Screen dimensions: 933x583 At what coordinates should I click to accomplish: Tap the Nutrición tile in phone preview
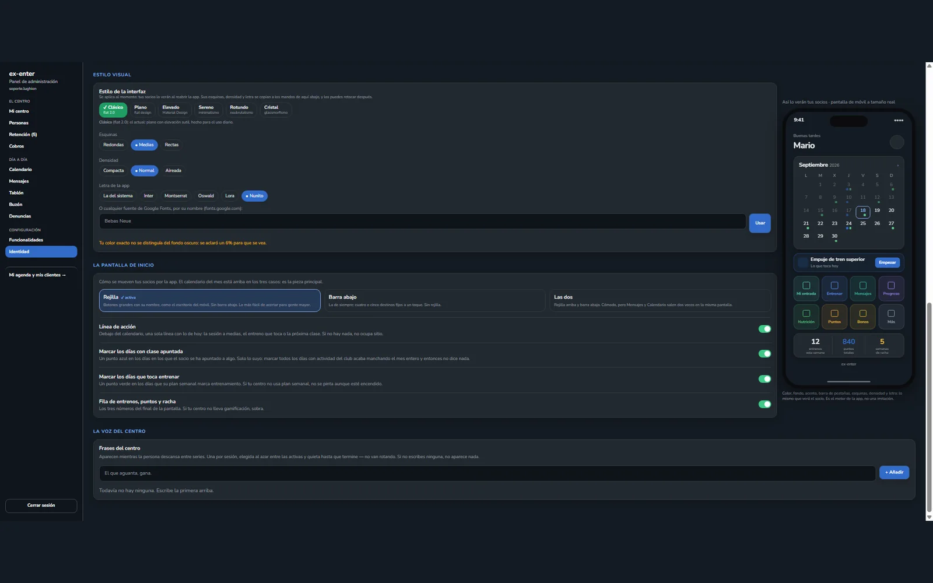806,317
